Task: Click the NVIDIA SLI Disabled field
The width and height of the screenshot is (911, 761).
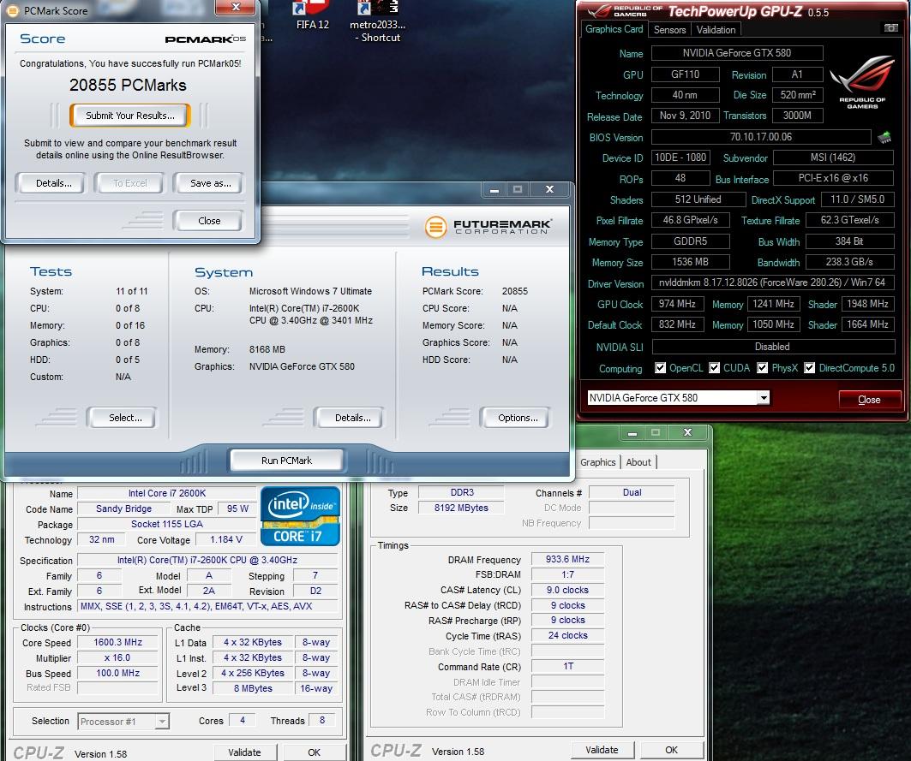Action: point(773,347)
